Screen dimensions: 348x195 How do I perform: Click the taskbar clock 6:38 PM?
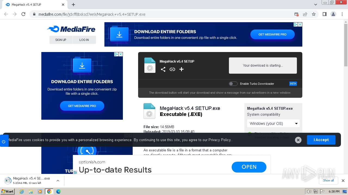click(x=334, y=191)
